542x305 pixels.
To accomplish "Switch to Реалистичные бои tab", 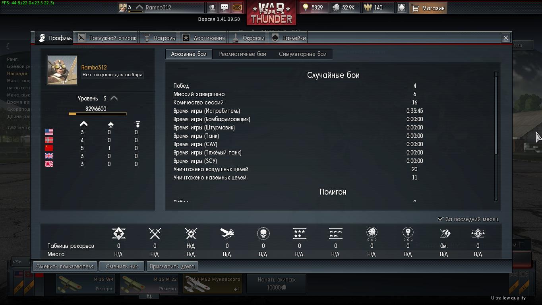I will pyautogui.click(x=242, y=54).
